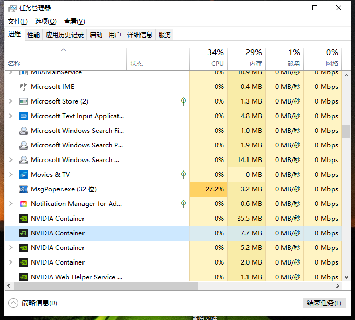Click the Movies & TV app icon
The height and width of the screenshot is (320, 355).
click(x=23, y=175)
